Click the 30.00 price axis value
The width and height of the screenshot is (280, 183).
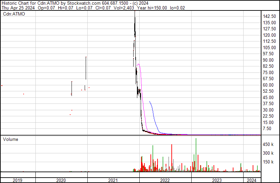(x=268, y=110)
